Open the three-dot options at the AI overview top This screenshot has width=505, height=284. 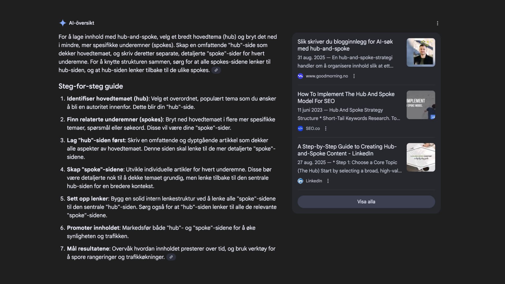(x=437, y=23)
